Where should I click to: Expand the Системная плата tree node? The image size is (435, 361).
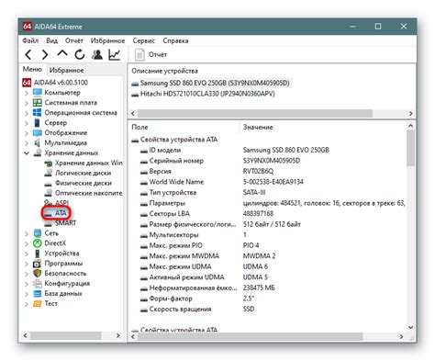tap(27, 103)
